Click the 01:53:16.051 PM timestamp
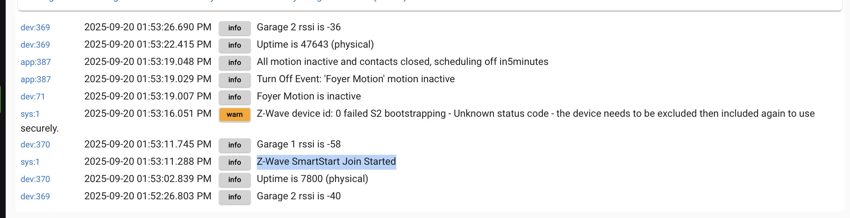Screen dimensions: 850x218 point(148,114)
